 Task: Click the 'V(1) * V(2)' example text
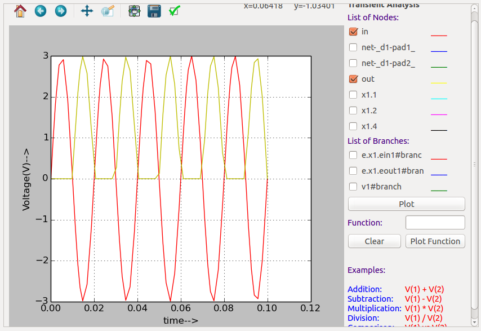pos(424,308)
